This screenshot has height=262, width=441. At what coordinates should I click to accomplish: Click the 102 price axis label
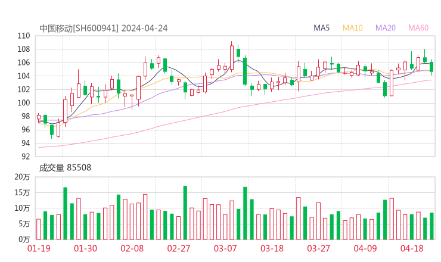click(x=24, y=89)
